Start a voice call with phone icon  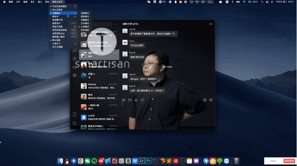coord(211,100)
